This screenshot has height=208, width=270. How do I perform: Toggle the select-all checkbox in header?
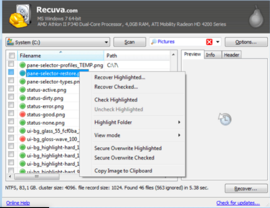coord(12,56)
